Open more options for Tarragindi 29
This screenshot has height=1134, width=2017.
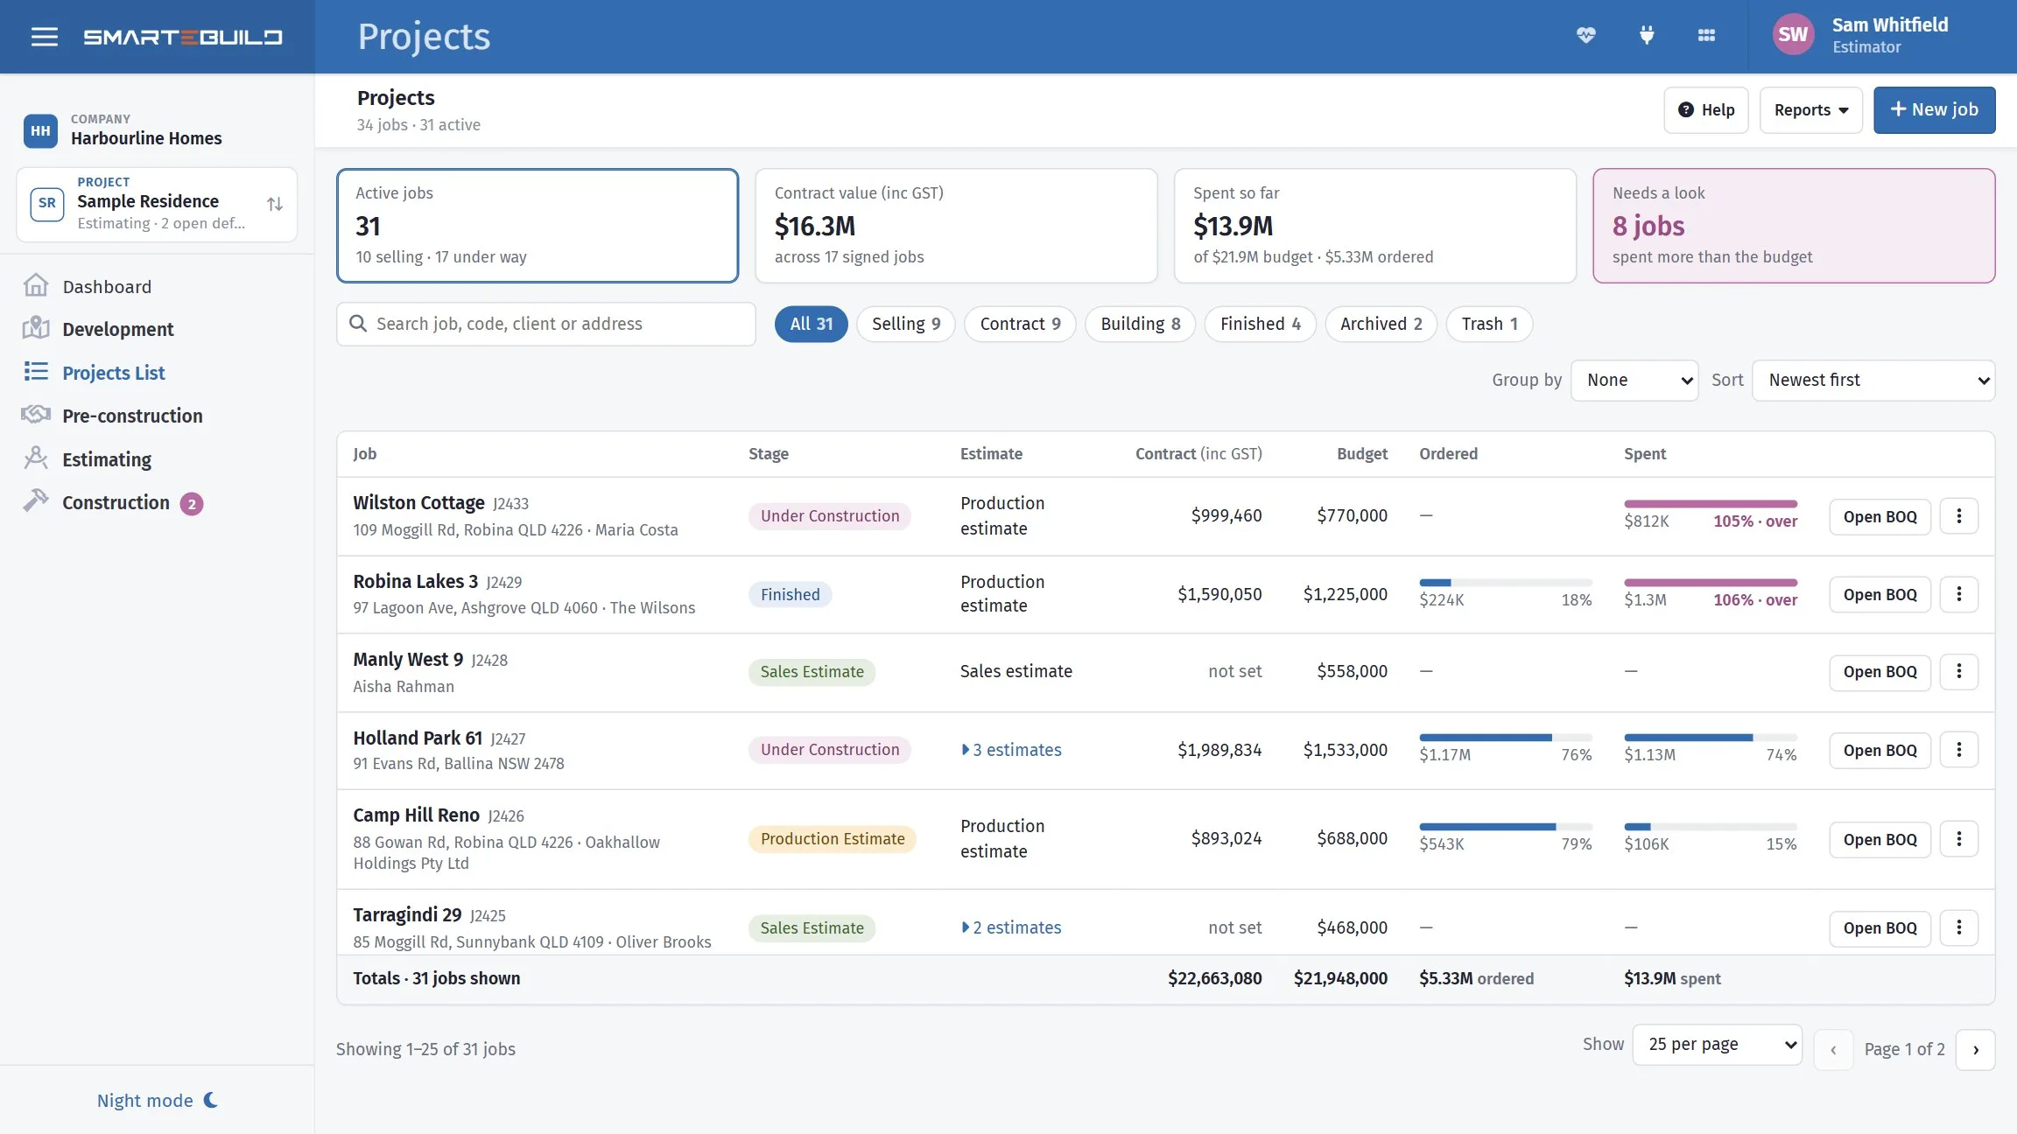(x=1958, y=927)
